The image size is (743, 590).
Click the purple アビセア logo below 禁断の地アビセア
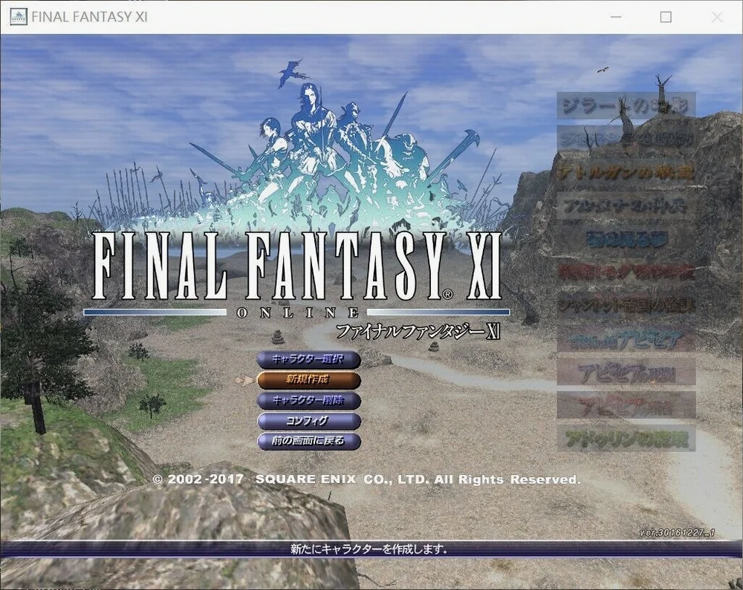click(x=626, y=372)
